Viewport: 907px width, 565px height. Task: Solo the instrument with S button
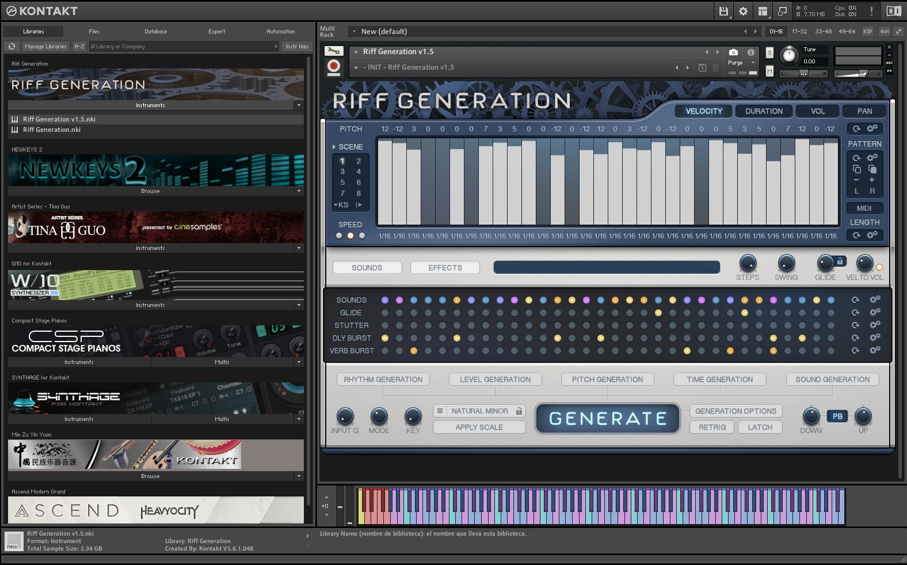tap(769, 52)
